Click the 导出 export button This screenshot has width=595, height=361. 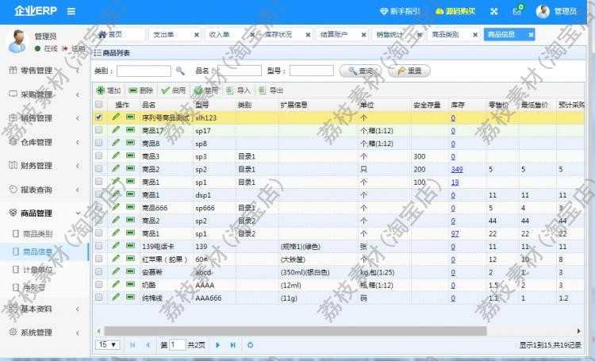click(x=271, y=90)
